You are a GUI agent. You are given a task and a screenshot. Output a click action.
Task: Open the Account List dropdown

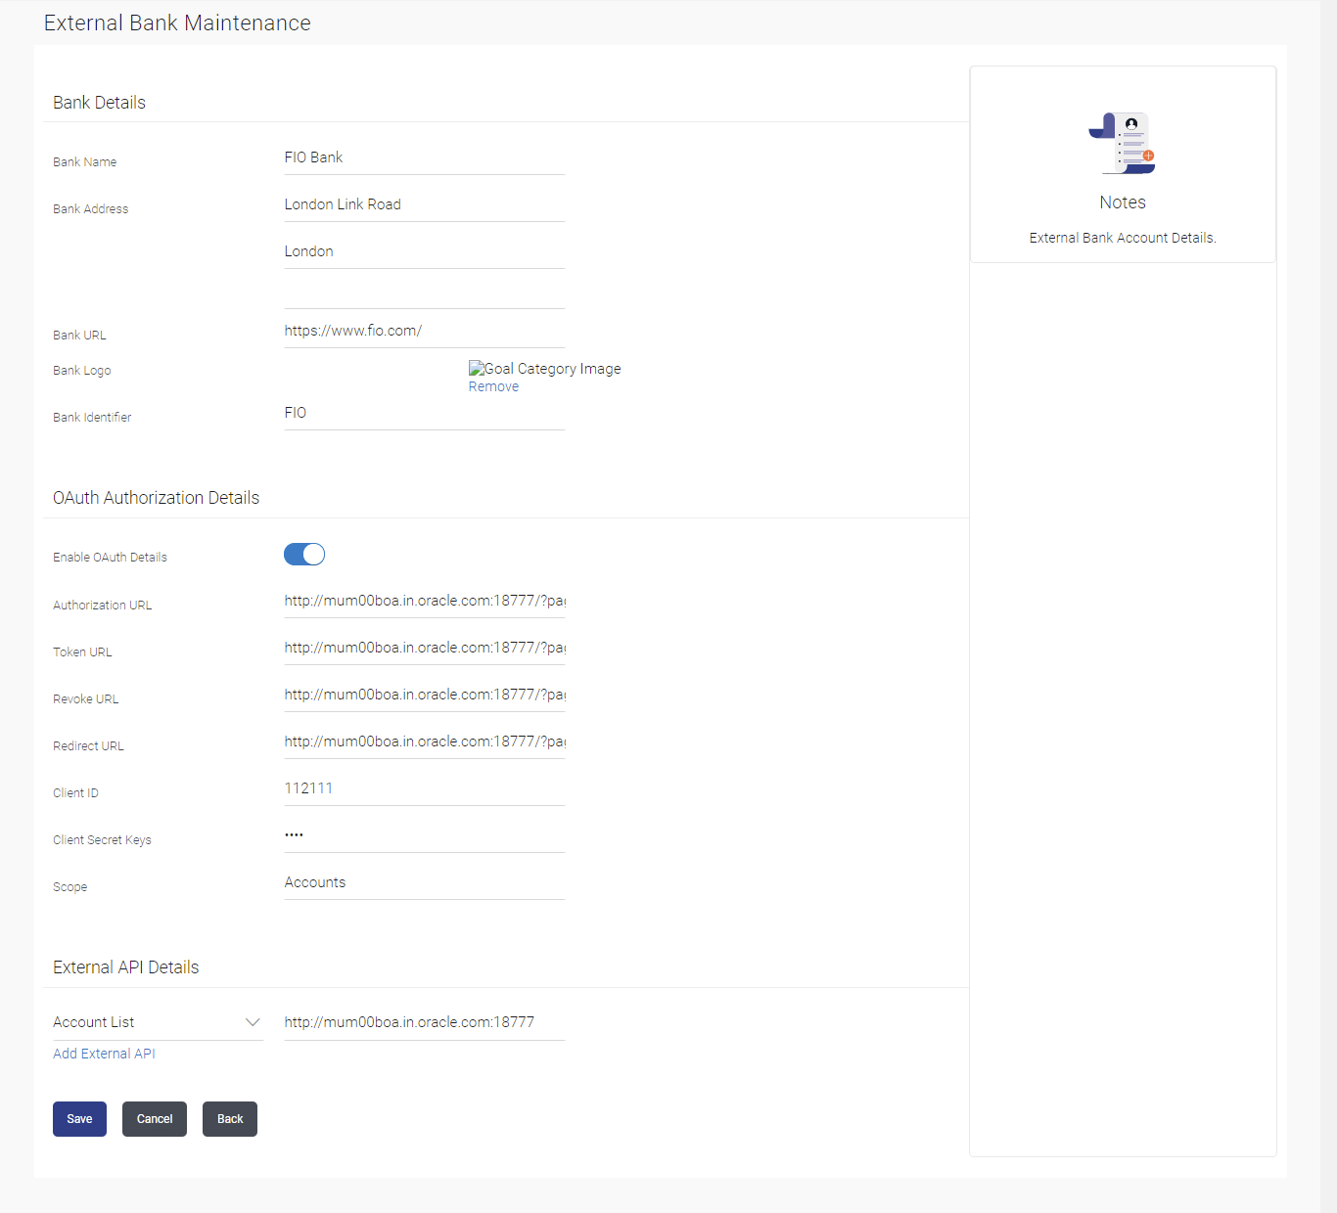pos(158,1022)
